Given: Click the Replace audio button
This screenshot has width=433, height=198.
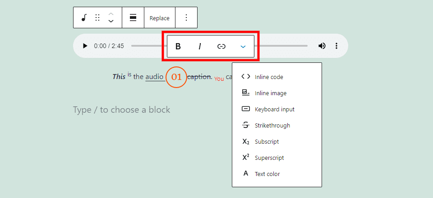Looking at the screenshot, I should [x=160, y=18].
